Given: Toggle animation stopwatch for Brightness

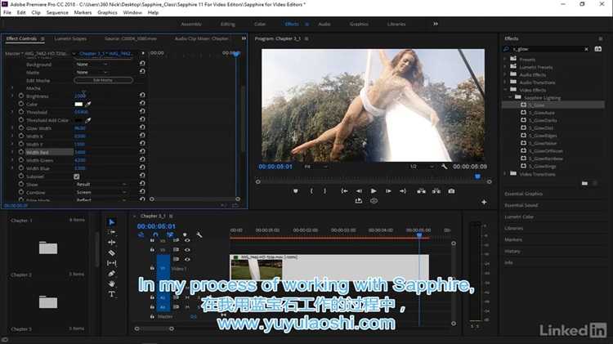Looking at the screenshot, I should 21,96.
